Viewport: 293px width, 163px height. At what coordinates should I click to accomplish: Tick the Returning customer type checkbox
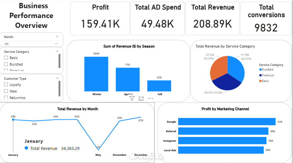click(6, 97)
